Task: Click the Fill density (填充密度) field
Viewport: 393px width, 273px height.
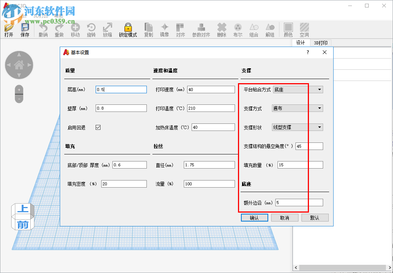Action: tap(124, 183)
